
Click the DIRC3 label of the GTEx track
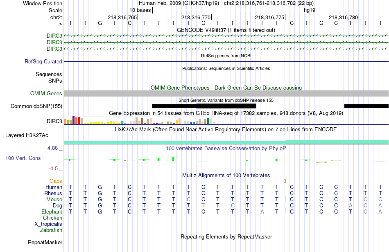click(x=54, y=121)
